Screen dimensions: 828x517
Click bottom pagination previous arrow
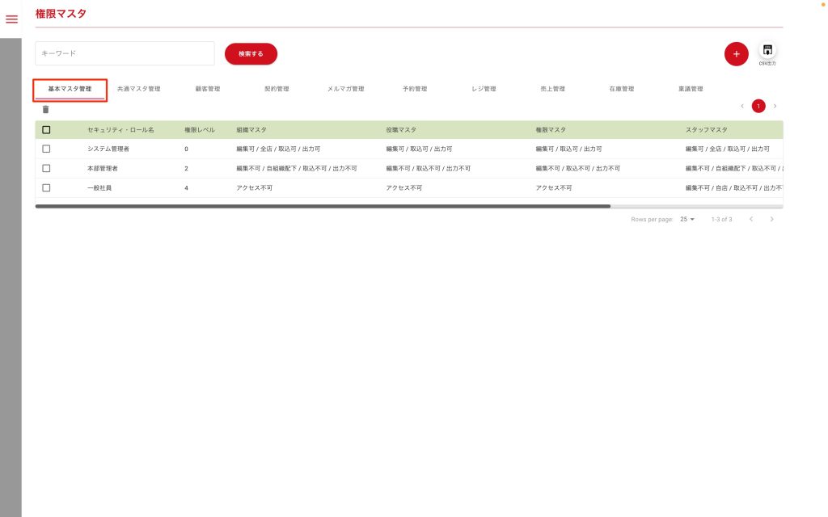point(751,219)
